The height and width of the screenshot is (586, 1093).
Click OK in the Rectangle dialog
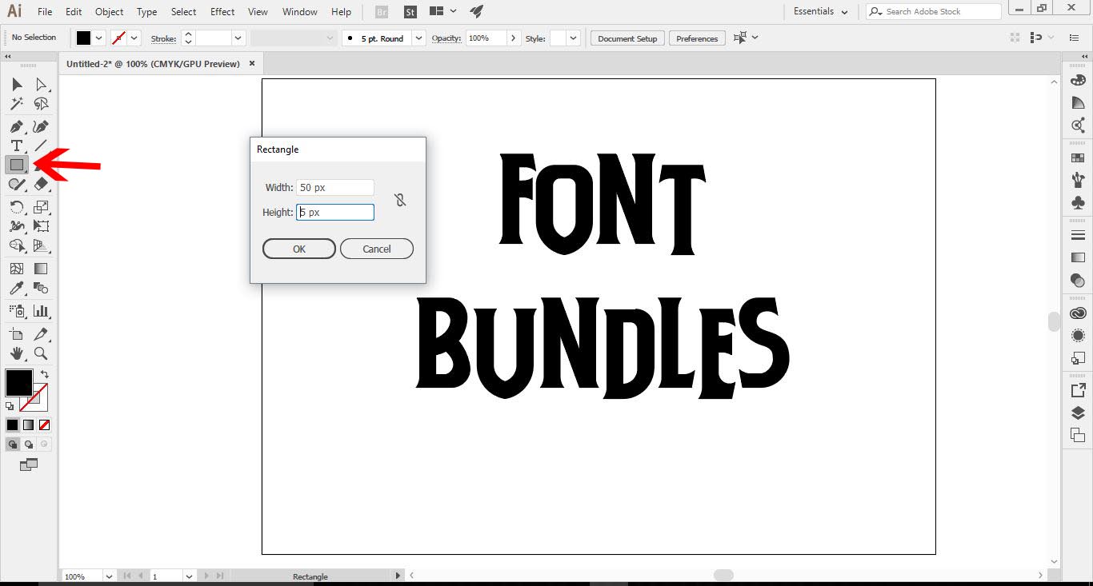coord(299,249)
